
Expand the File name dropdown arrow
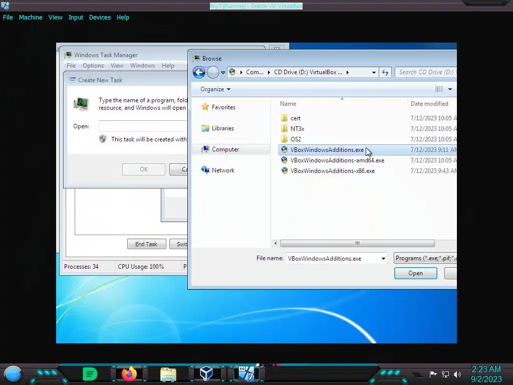click(x=383, y=258)
